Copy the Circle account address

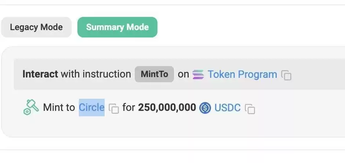tap(114, 108)
